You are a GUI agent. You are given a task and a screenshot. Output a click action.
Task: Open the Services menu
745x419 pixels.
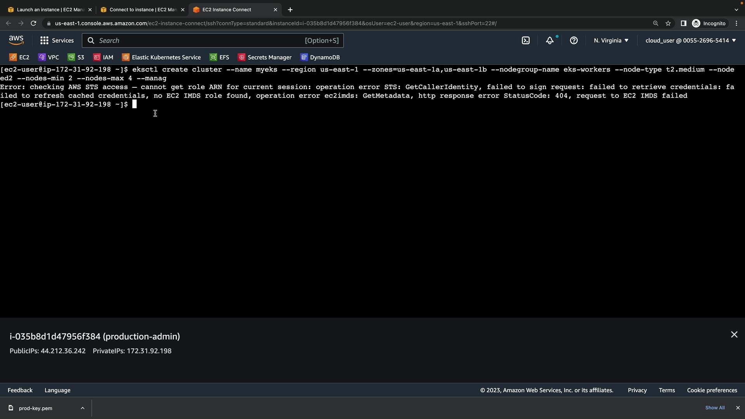point(57,40)
